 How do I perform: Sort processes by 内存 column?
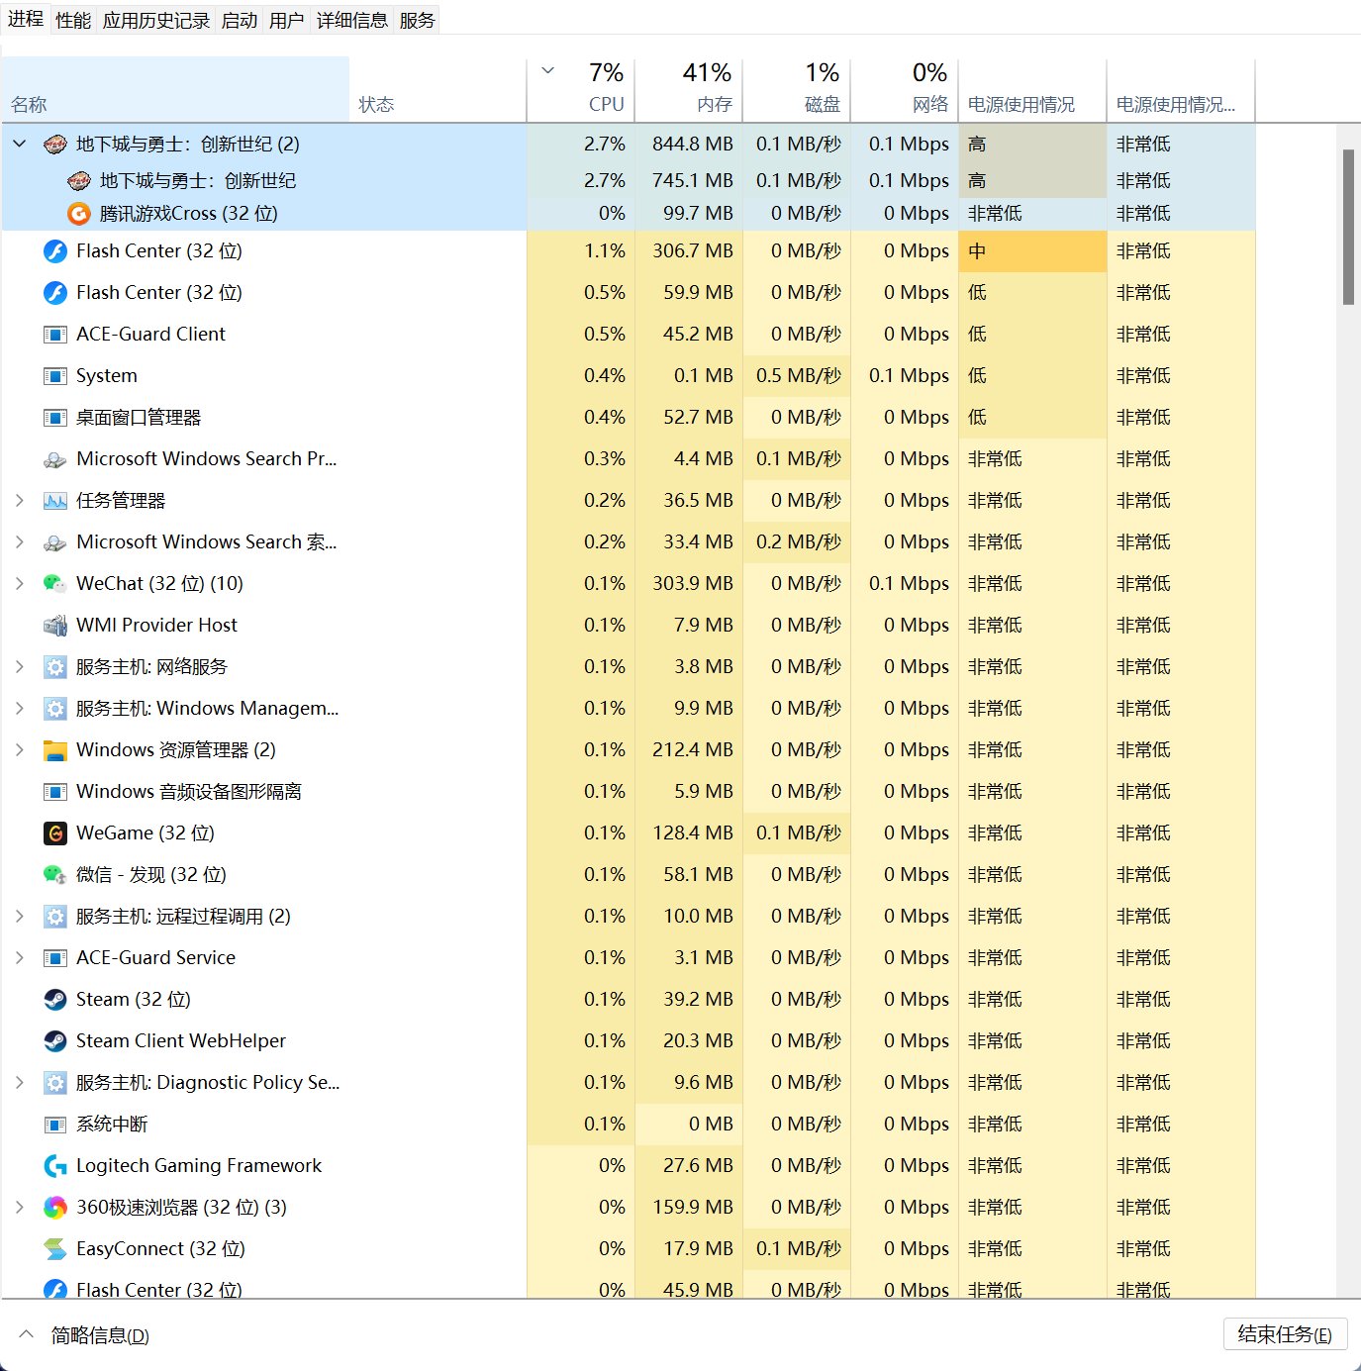[689, 89]
